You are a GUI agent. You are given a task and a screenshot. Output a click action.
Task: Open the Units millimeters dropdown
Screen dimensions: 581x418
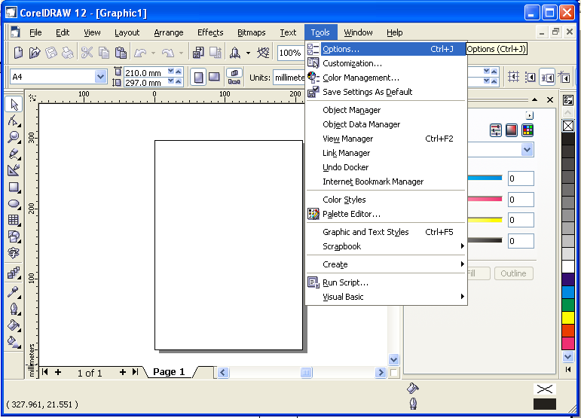pos(289,78)
